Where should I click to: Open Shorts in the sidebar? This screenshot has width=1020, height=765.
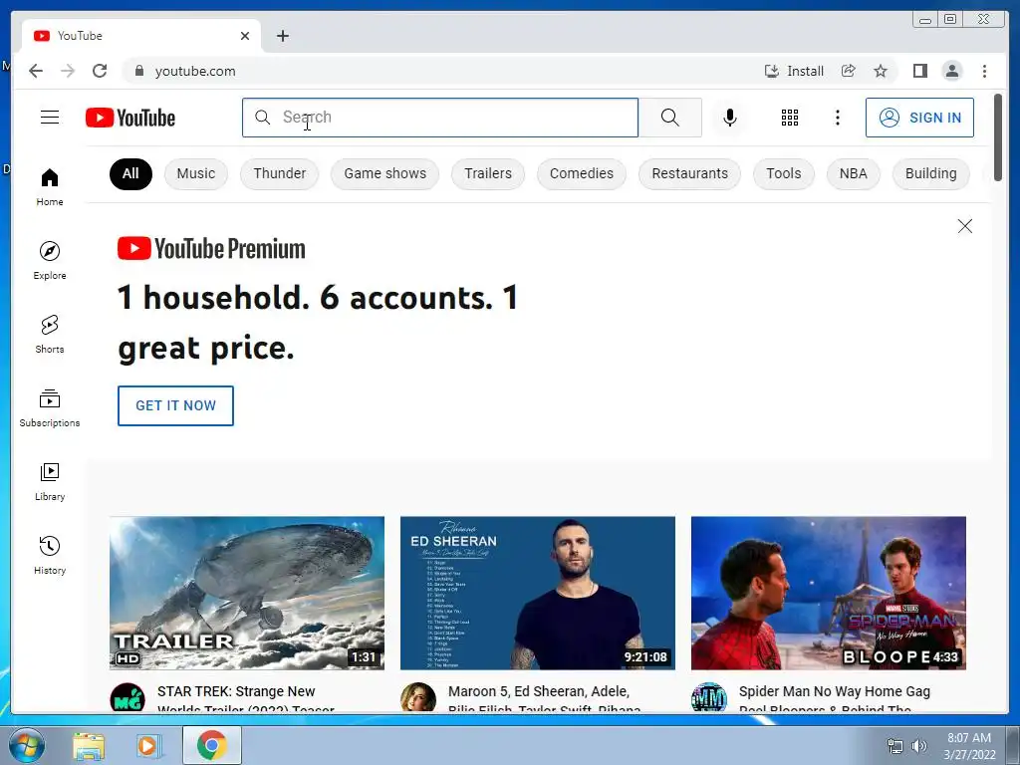click(50, 335)
